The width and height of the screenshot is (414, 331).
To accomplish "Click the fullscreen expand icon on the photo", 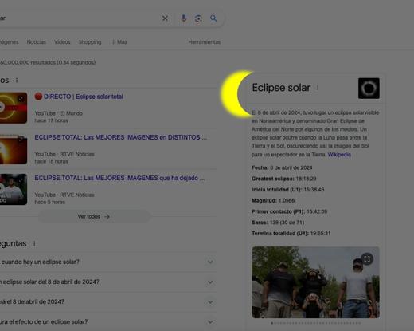I will click(x=367, y=258).
